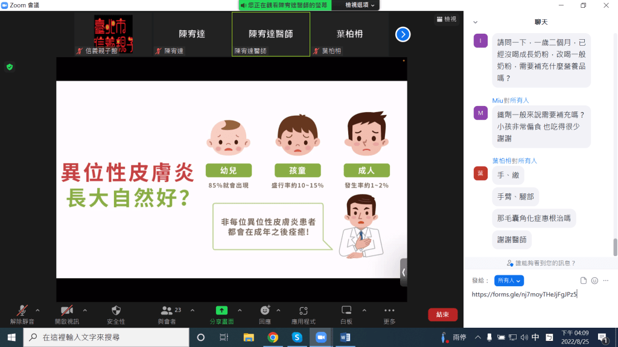This screenshot has width=618, height=347.
Task: Collapse the chat panel with the chevron
Action: tap(476, 22)
